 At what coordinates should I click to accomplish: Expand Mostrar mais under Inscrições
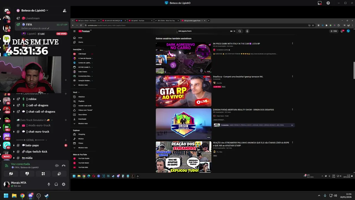pyautogui.click(x=83, y=85)
